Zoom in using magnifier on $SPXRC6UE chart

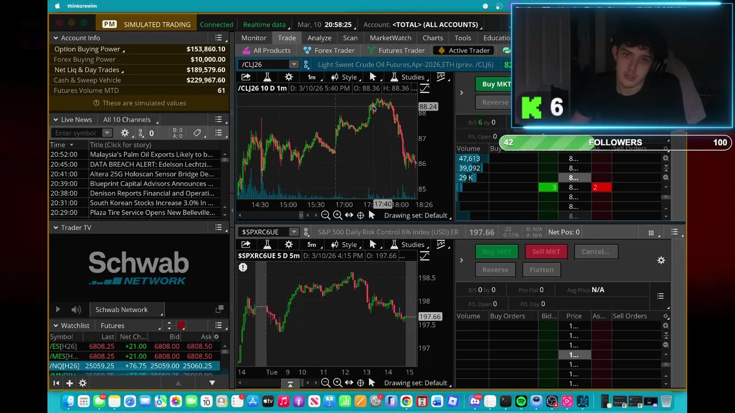tap(337, 383)
